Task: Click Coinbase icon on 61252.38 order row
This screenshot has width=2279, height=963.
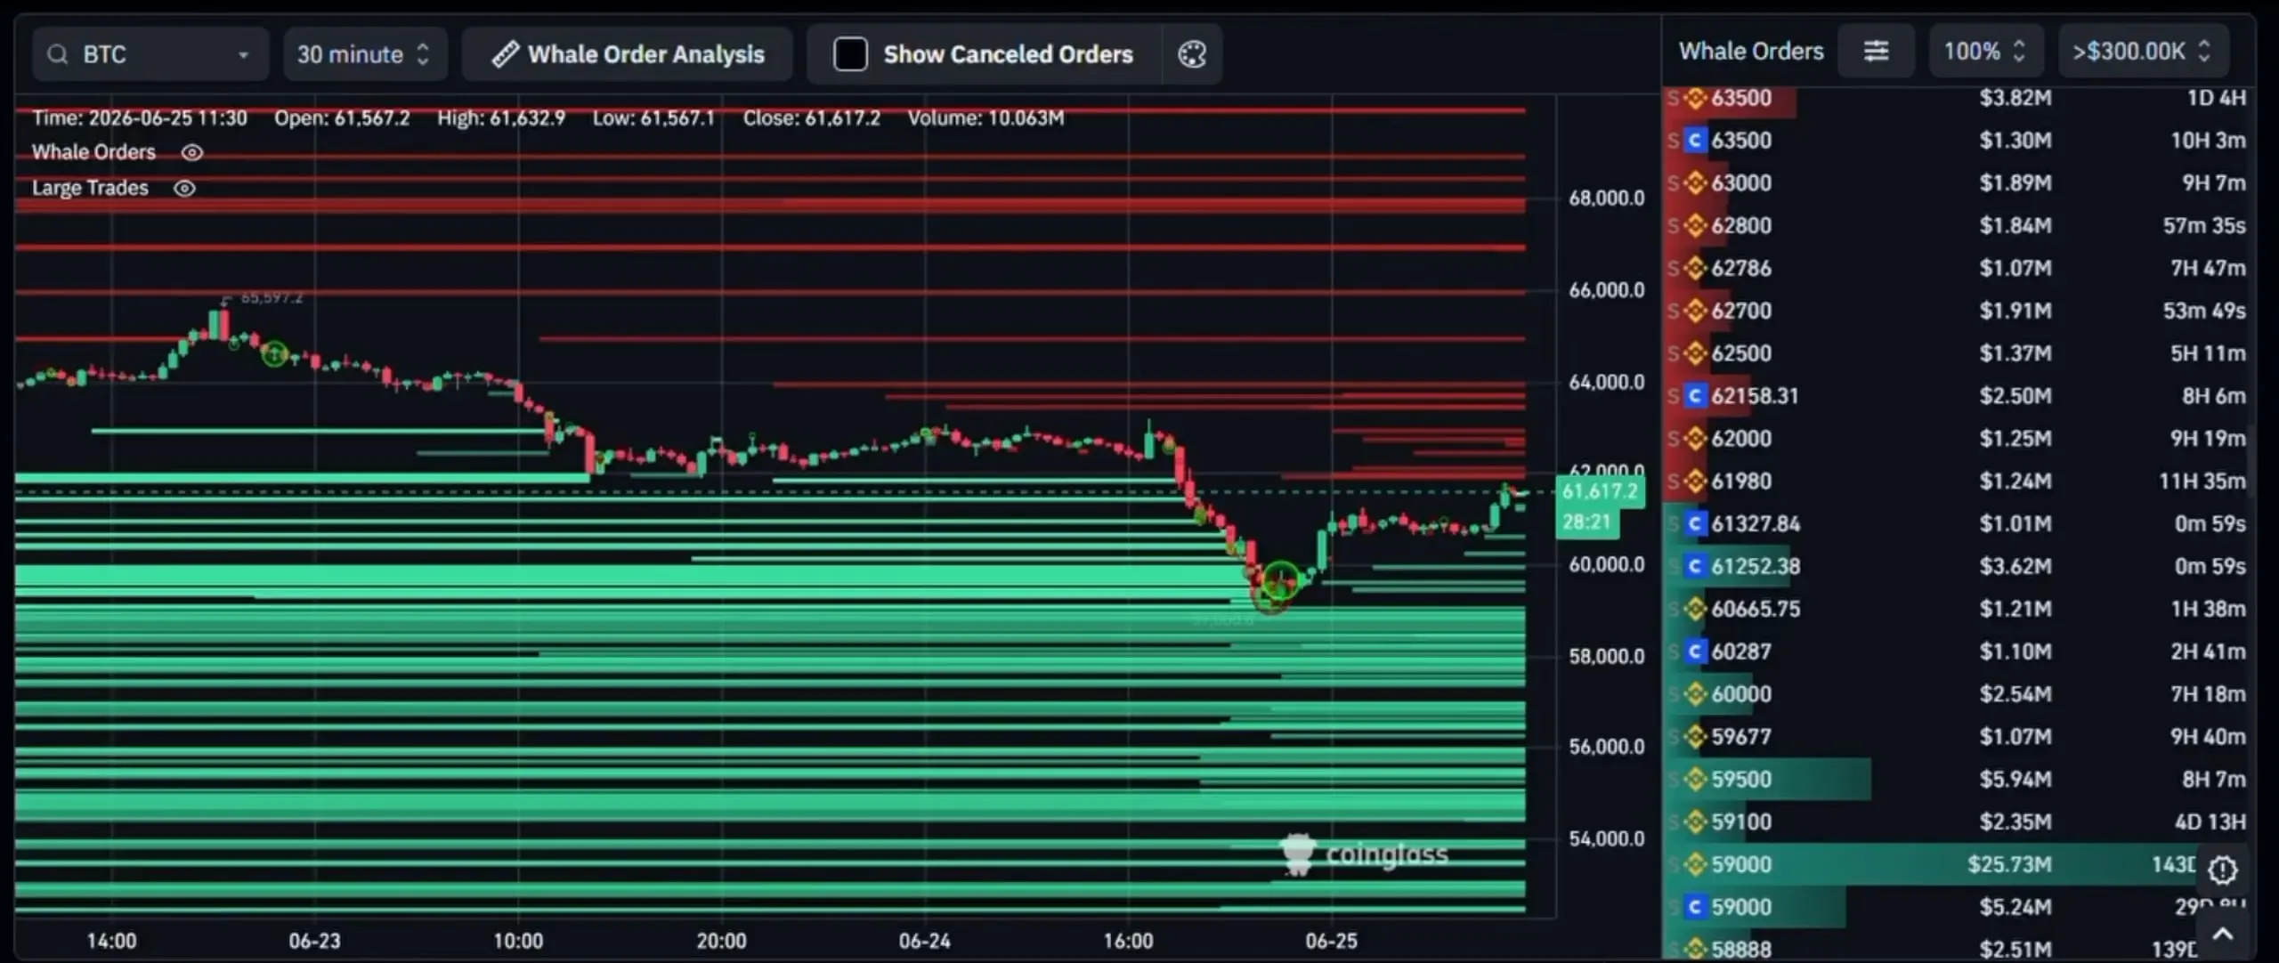Action: click(x=1695, y=567)
